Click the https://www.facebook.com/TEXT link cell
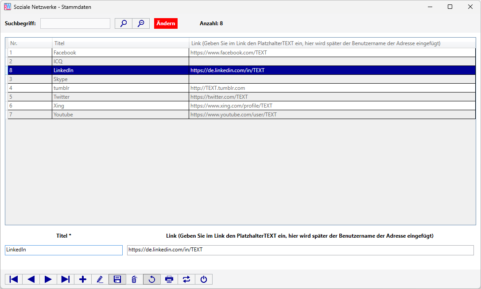Image resolution: width=481 pixels, height=289 pixels. pyautogui.click(x=332, y=53)
